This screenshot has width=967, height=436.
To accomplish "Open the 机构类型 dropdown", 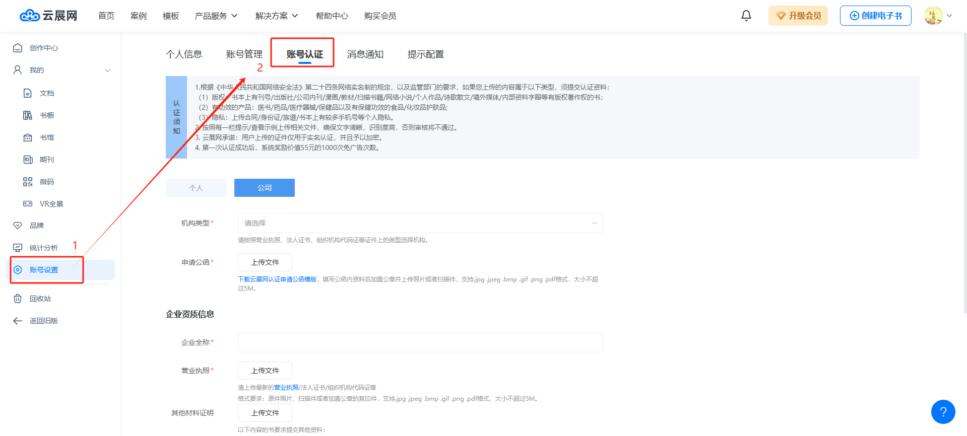I will coord(420,223).
